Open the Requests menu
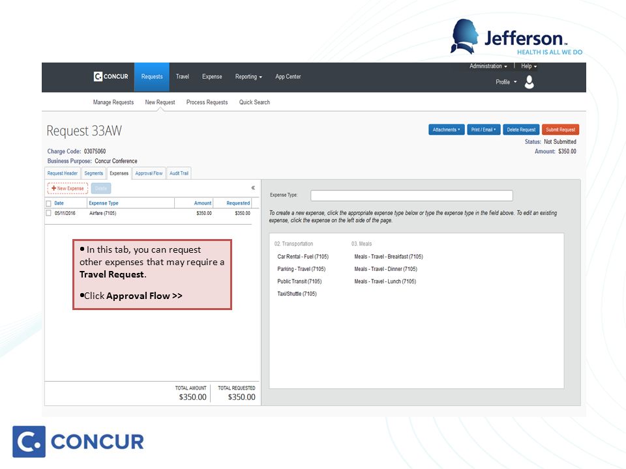This screenshot has width=626, height=469. coord(152,77)
